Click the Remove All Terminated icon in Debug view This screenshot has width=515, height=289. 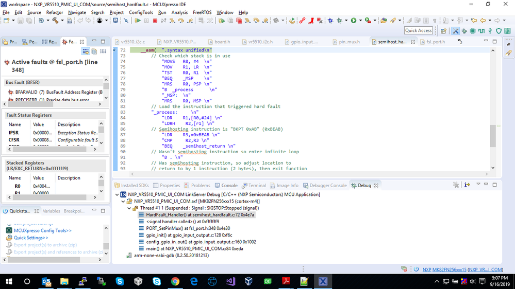456,185
